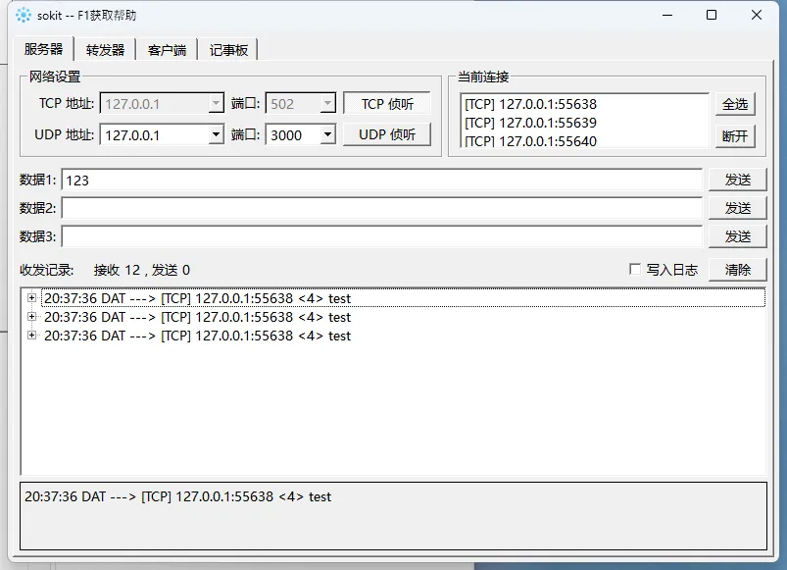
Task: Toggle the TCP 侦听 listen button
Action: 387,104
